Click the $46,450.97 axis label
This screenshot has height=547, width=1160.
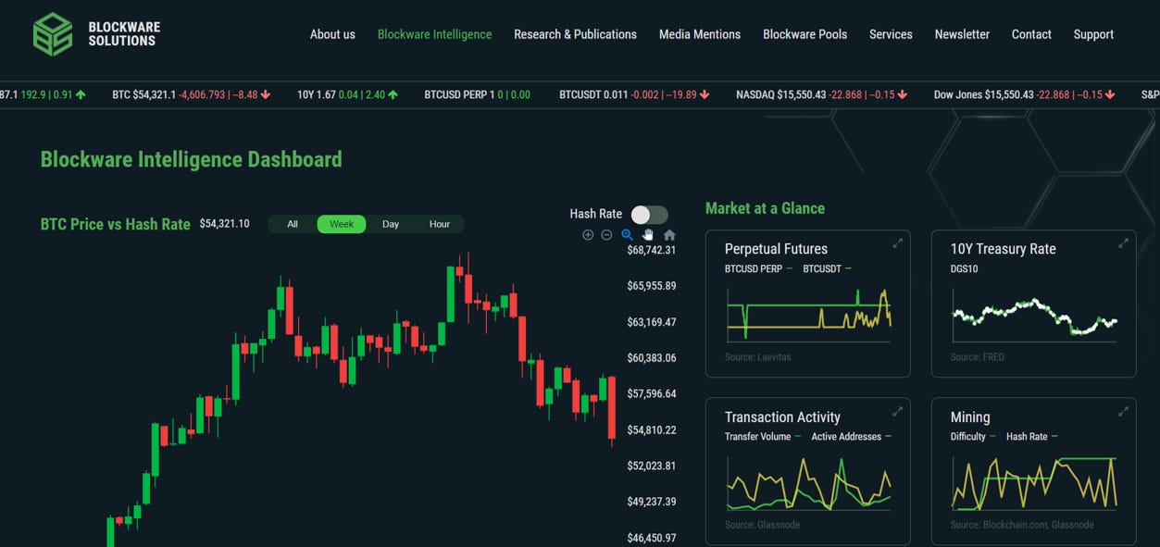652,538
